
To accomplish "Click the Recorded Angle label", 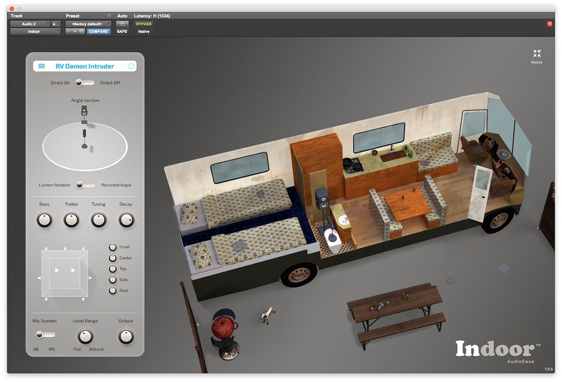I will (x=116, y=185).
